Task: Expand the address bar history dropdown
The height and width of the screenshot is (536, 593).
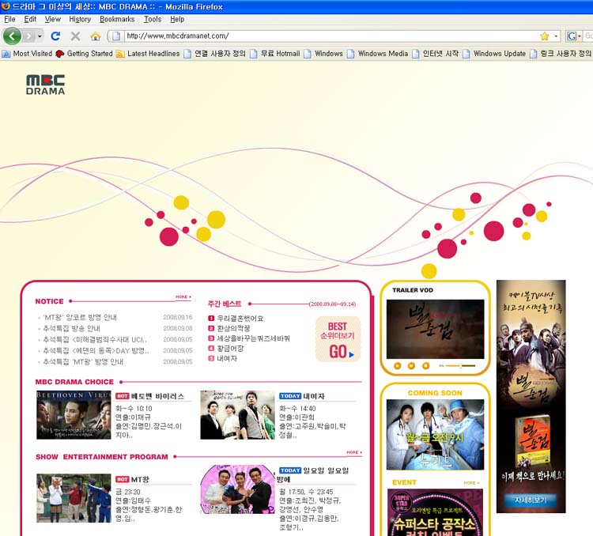Action: [556, 36]
